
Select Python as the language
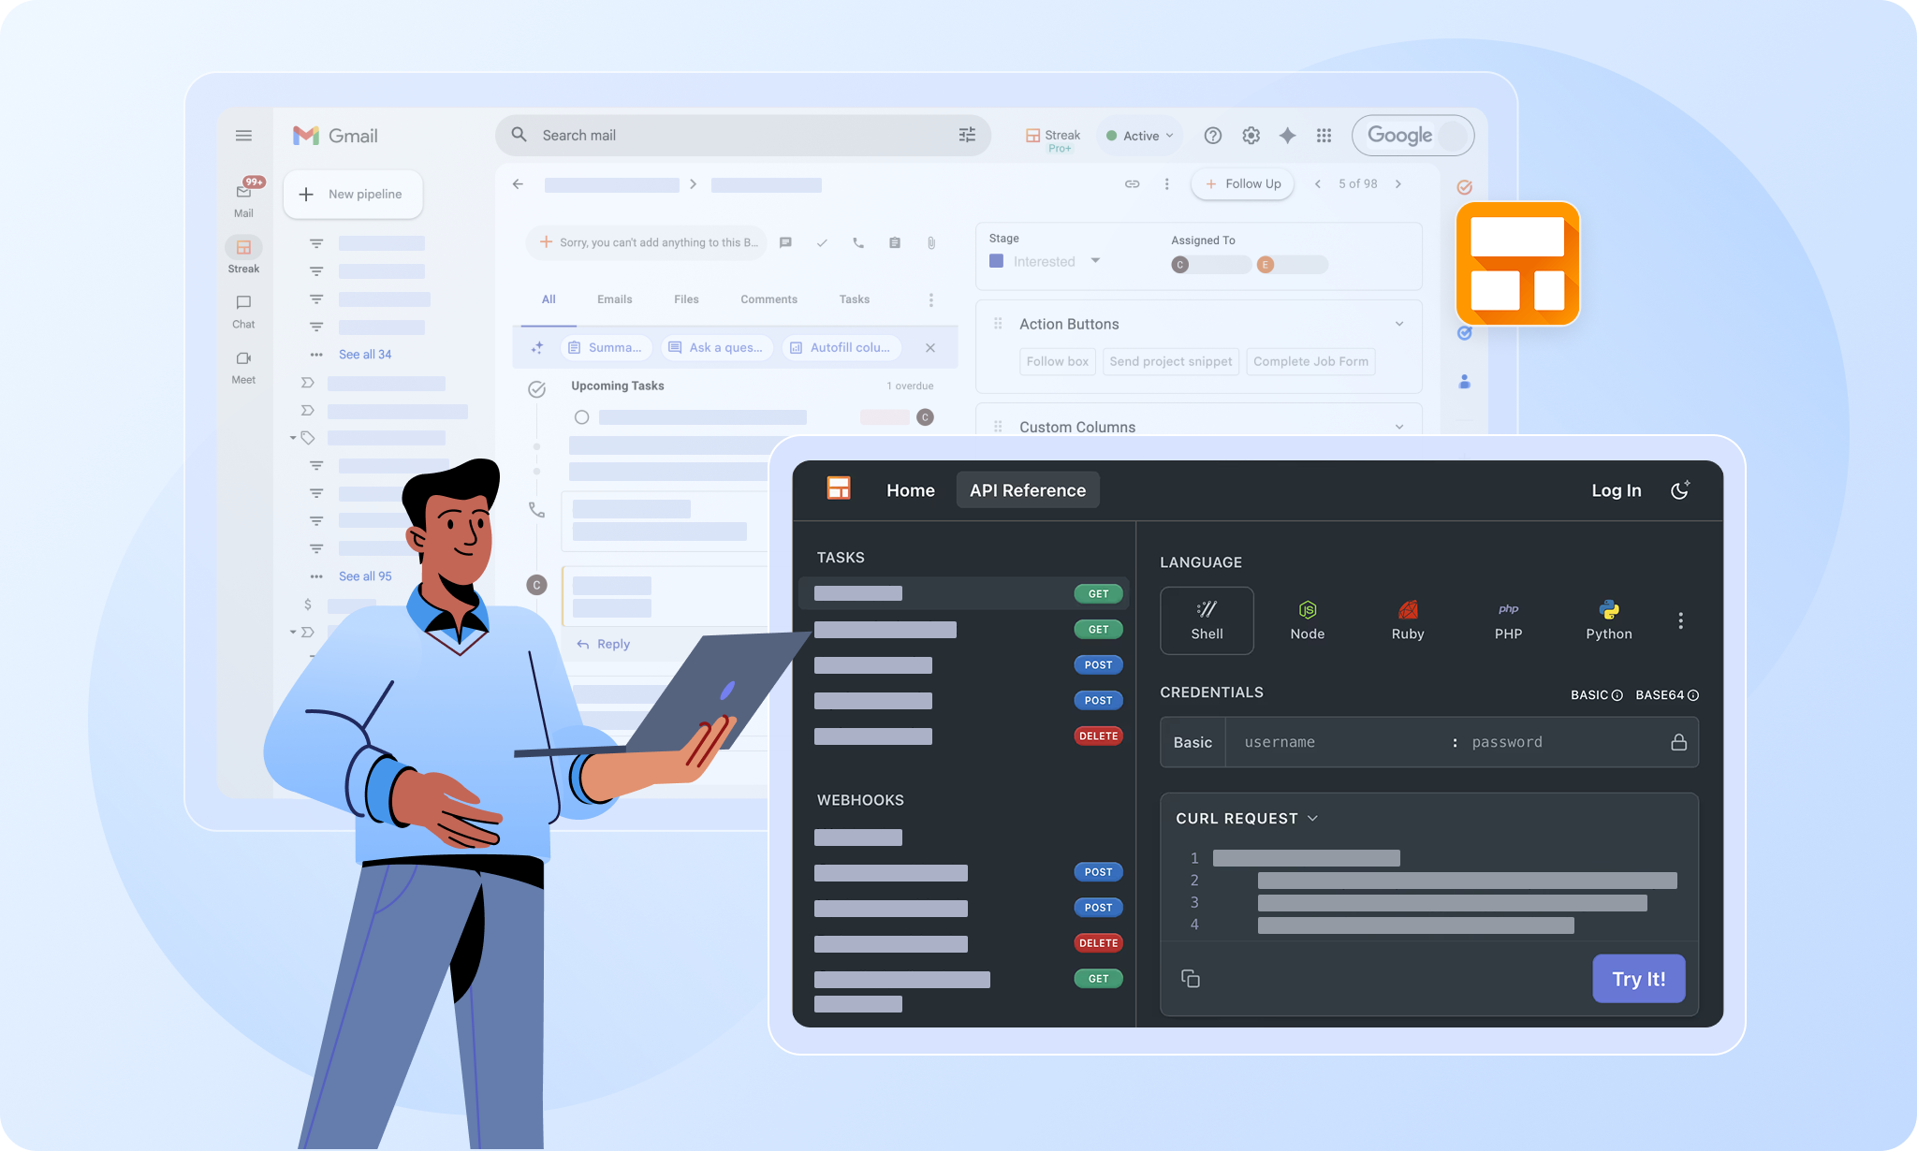[1609, 620]
